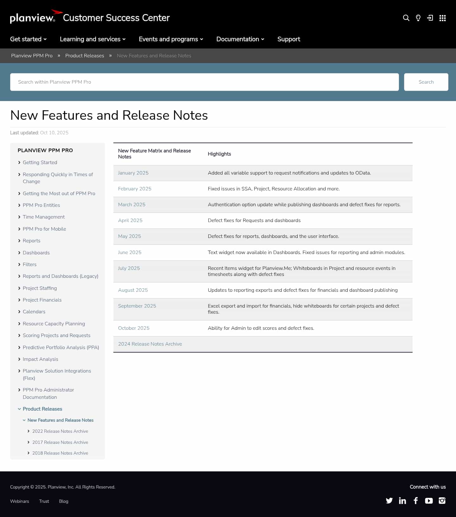The height and width of the screenshot is (517, 456).
Task: Open Project Financials in the sidebar
Action: pyautogui.click(x=42, y=300)
